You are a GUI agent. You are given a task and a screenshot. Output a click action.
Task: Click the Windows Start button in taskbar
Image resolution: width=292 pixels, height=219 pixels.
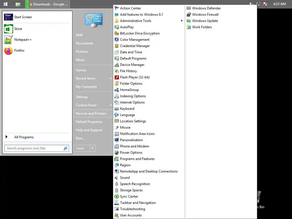point(6,4)
